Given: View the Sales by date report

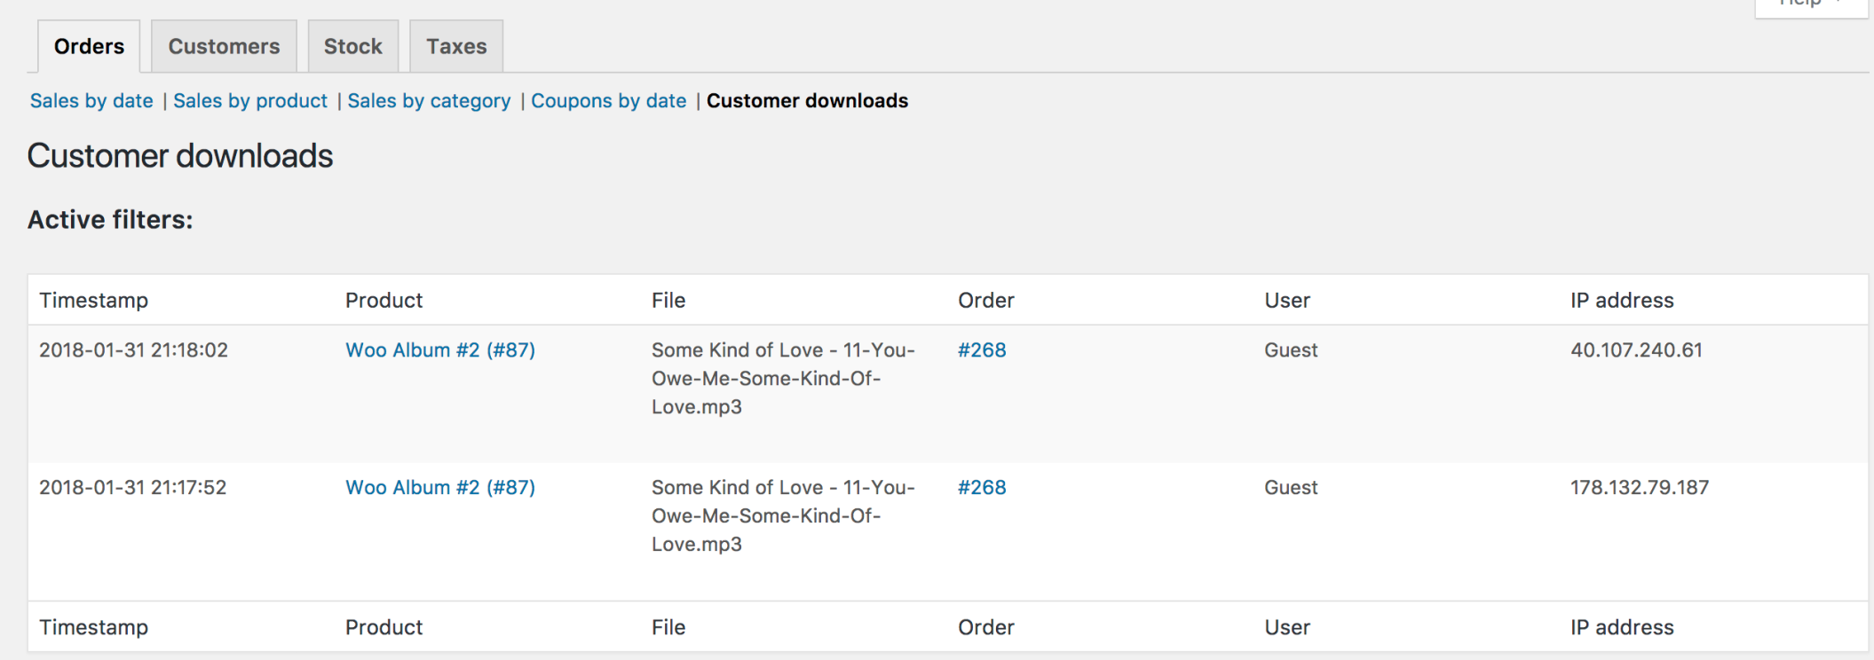Looking at the screenshot, I should [x=91, y=100].
